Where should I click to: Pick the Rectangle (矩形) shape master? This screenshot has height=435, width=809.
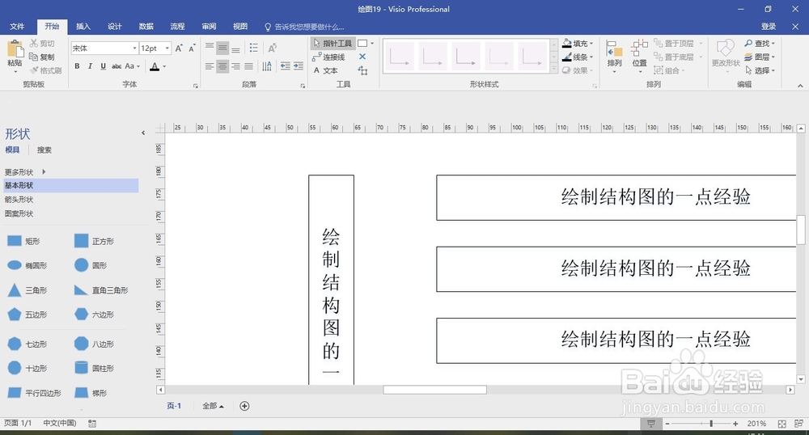tap(23, 241)
